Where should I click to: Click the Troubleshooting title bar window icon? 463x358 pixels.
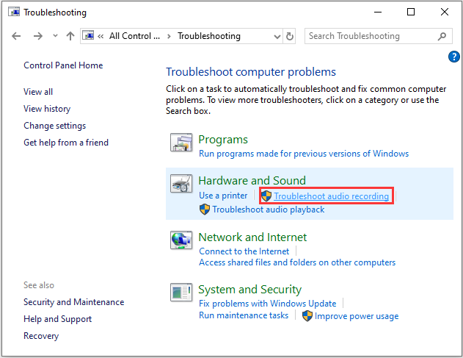14,12
